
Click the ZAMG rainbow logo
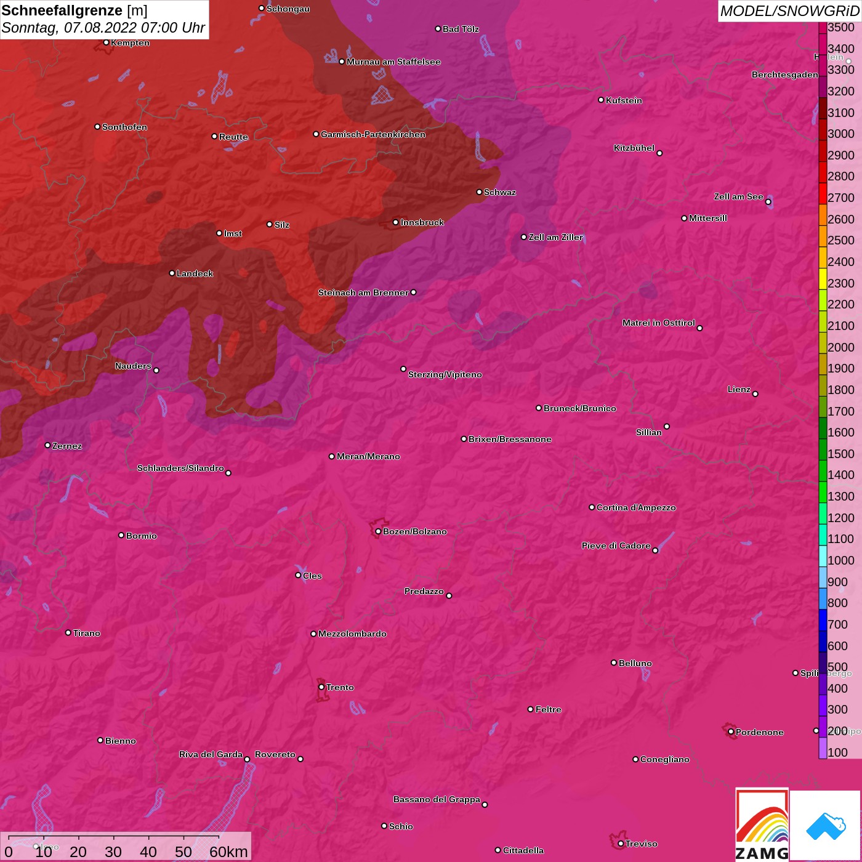click(x=762, y=825)
